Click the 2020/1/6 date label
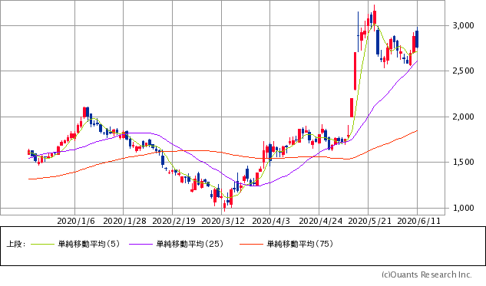The width and height of the screenshot is (486, 286). click(x=76, y=221)
